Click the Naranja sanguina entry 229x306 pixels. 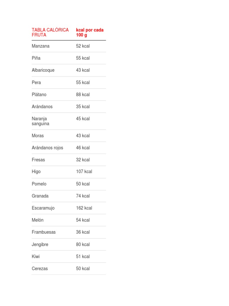point(41,121)
